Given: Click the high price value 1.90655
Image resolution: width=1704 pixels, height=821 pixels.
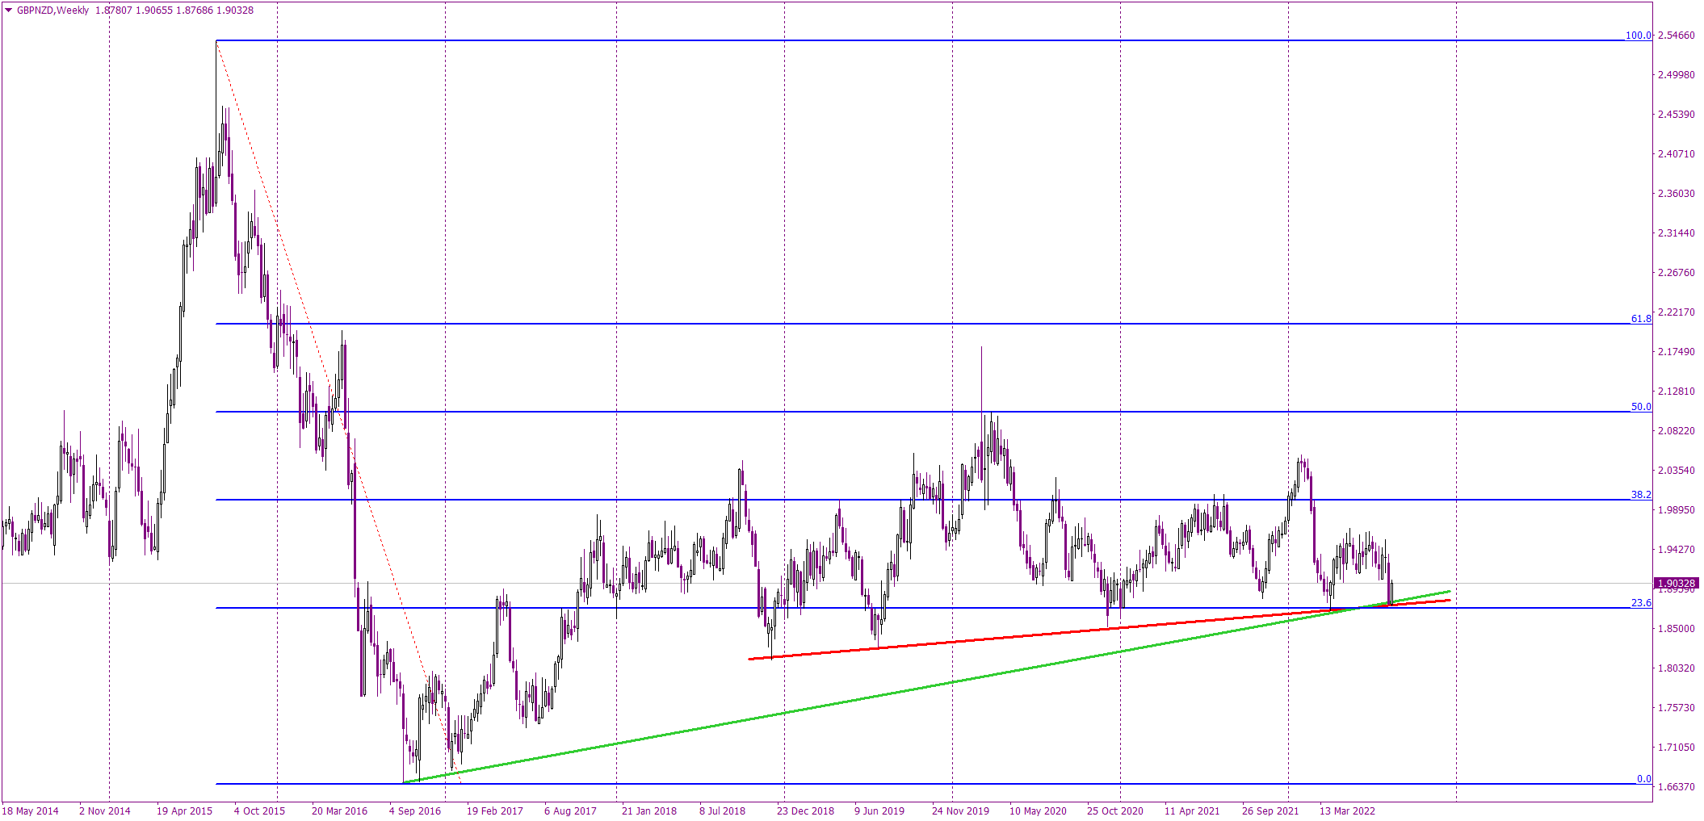Looking at the screenshot, I should coord(154,10).
